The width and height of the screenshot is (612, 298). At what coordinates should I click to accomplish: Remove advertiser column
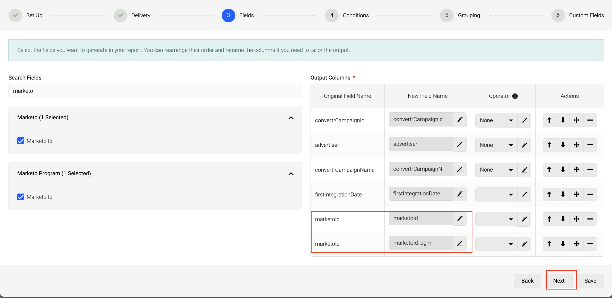coord(590,145)
